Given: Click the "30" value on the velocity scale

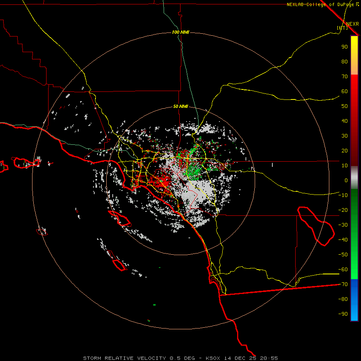Looking at the screenshot, I should coord(345,136).
